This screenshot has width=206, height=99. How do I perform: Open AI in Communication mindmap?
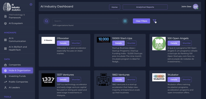(17, 40)
